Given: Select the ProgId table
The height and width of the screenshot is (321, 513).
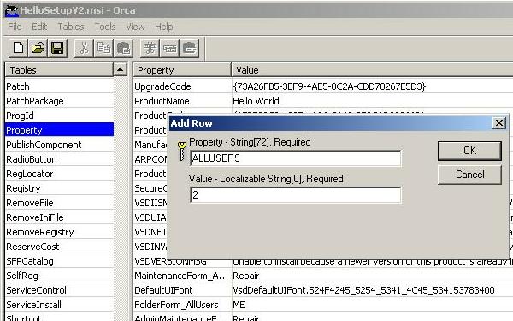Looking at the screenshot, I should coord(59,116).
